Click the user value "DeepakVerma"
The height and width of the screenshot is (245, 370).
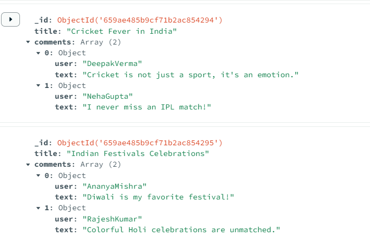pyautogui.click(x=112, y=63)
